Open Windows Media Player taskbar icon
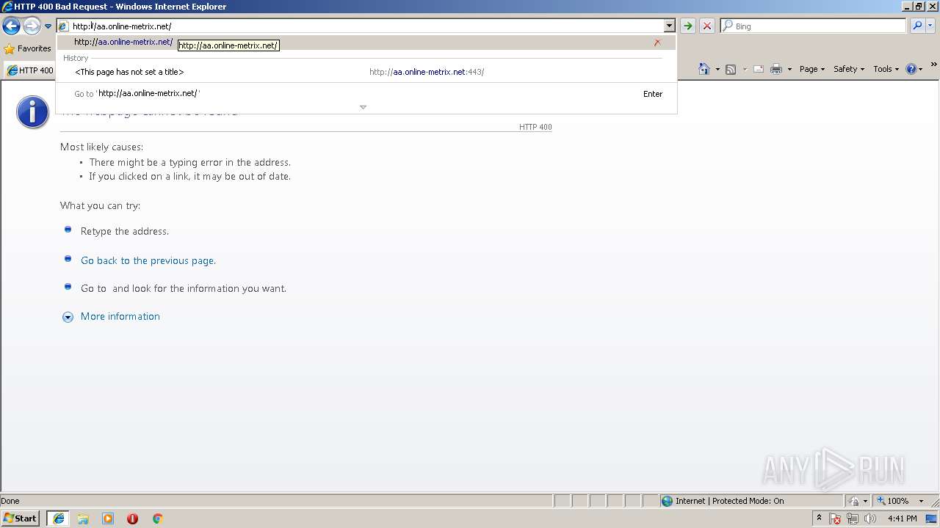The width and height of the screenshot is (940, 528). [x=108, y=518]
